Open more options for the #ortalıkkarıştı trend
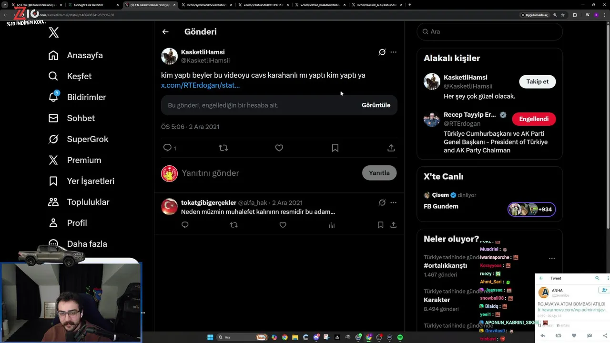Image resolution: width=610 pixels, height=343 pixels. pyautogui.click(x=552, y=259)
